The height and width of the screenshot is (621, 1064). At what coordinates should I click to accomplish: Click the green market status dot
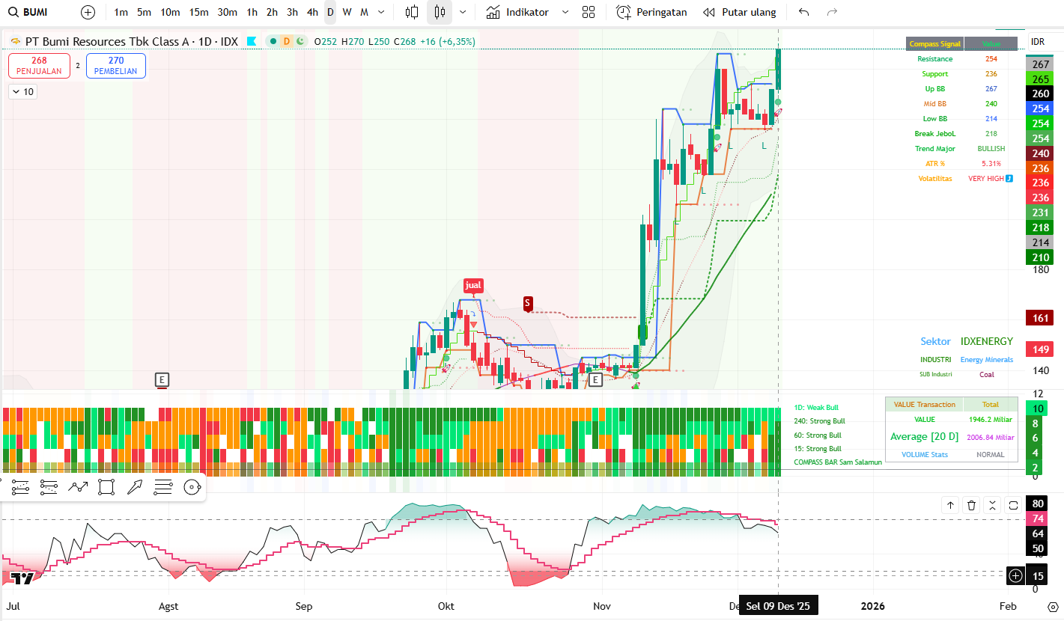coord(273,41)
